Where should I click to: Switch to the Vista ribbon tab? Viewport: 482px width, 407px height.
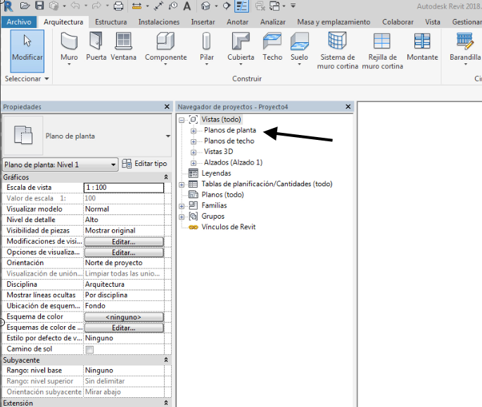[433, 22]
